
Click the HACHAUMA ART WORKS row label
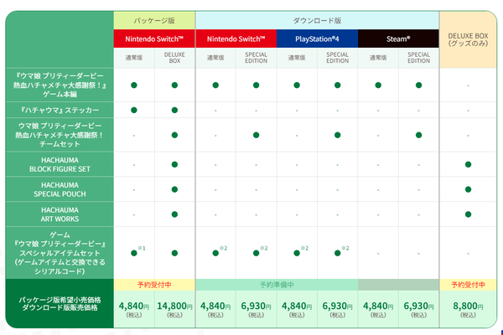[60, 214]
